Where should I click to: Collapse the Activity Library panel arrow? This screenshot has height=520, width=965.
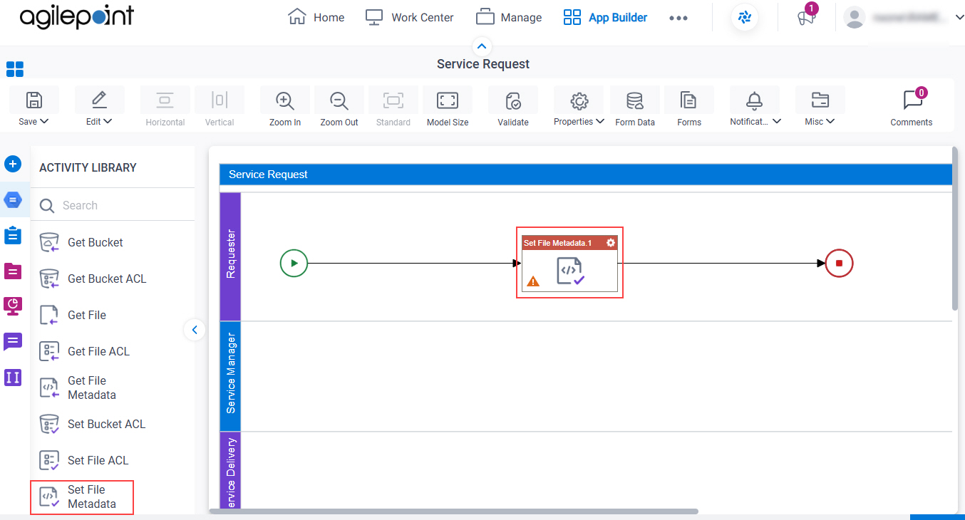click(195, 330)
